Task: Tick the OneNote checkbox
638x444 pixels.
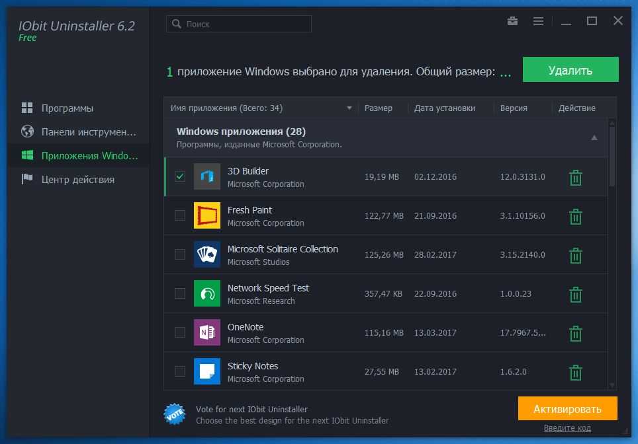Action: tap(180, 332)
